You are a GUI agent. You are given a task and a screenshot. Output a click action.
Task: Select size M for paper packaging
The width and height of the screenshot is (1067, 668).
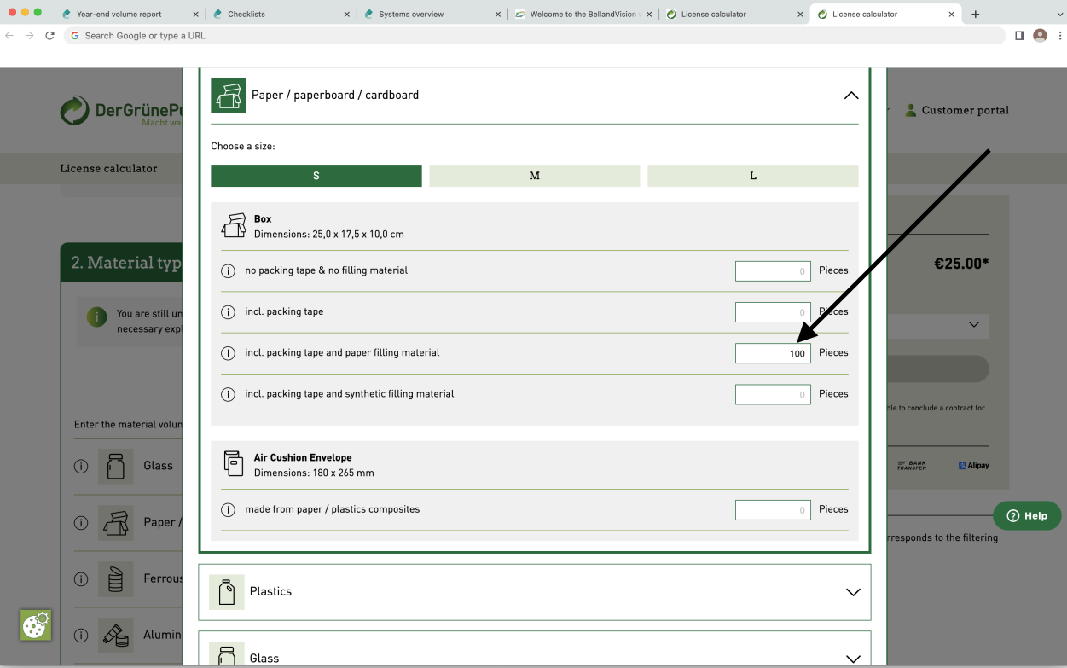click(x=534, y=176)
